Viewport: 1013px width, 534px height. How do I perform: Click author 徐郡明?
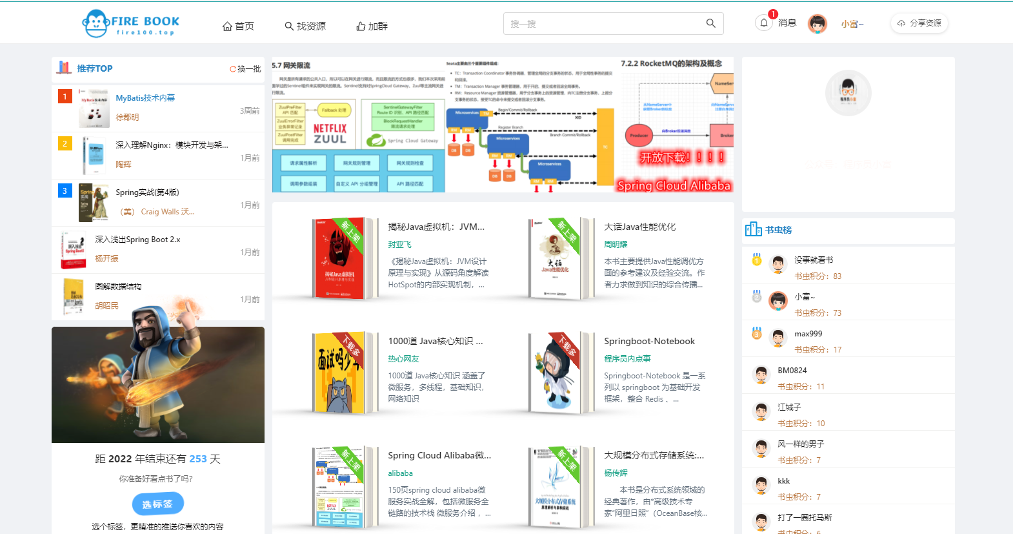click(127, 117)
